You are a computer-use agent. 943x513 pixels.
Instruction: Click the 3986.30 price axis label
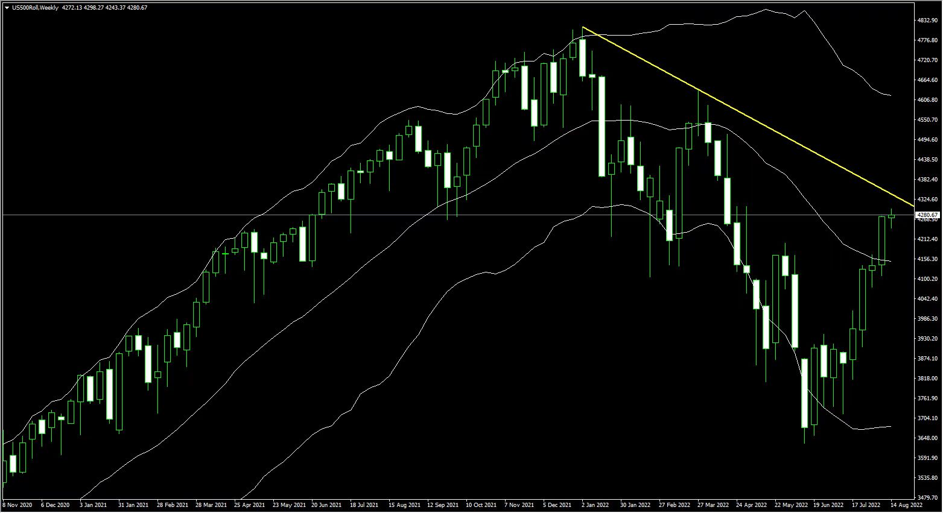point(926,319)
